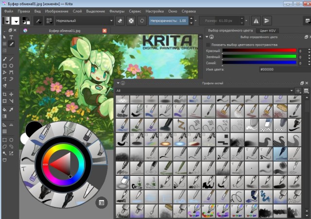Switch to the 'Цвет HSV' tab
The width and height of the screenshot is (311, 219).
coord(268,31)
